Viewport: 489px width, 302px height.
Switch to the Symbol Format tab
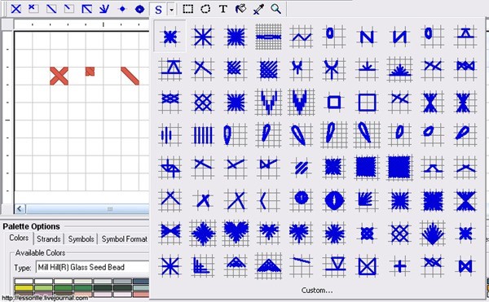click(124, 239)
